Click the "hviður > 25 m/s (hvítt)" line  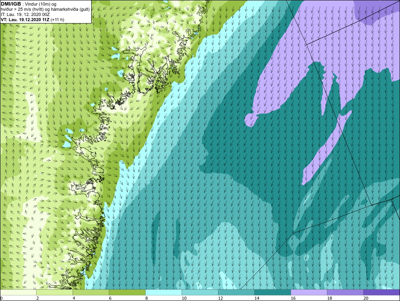coord(22,10)
